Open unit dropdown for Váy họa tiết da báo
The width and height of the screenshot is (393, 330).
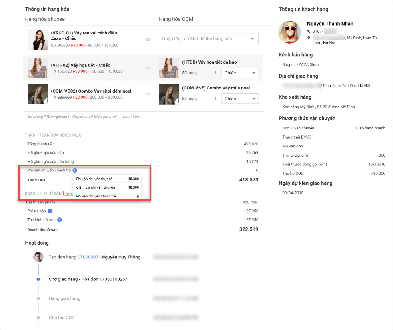click(x=240, y=73)
